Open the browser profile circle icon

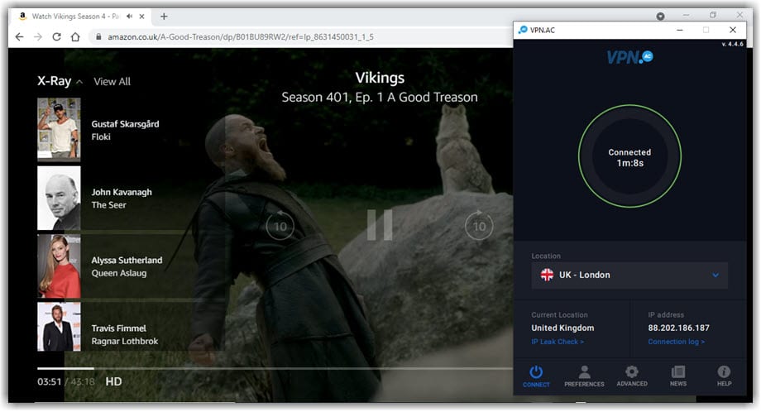point(660,17)
